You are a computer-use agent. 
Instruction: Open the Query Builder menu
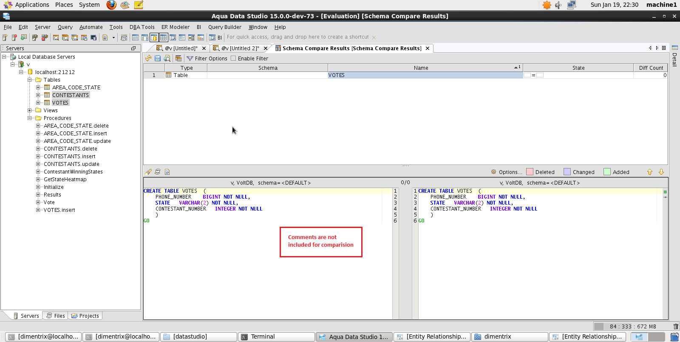click(x=225, y=27)
